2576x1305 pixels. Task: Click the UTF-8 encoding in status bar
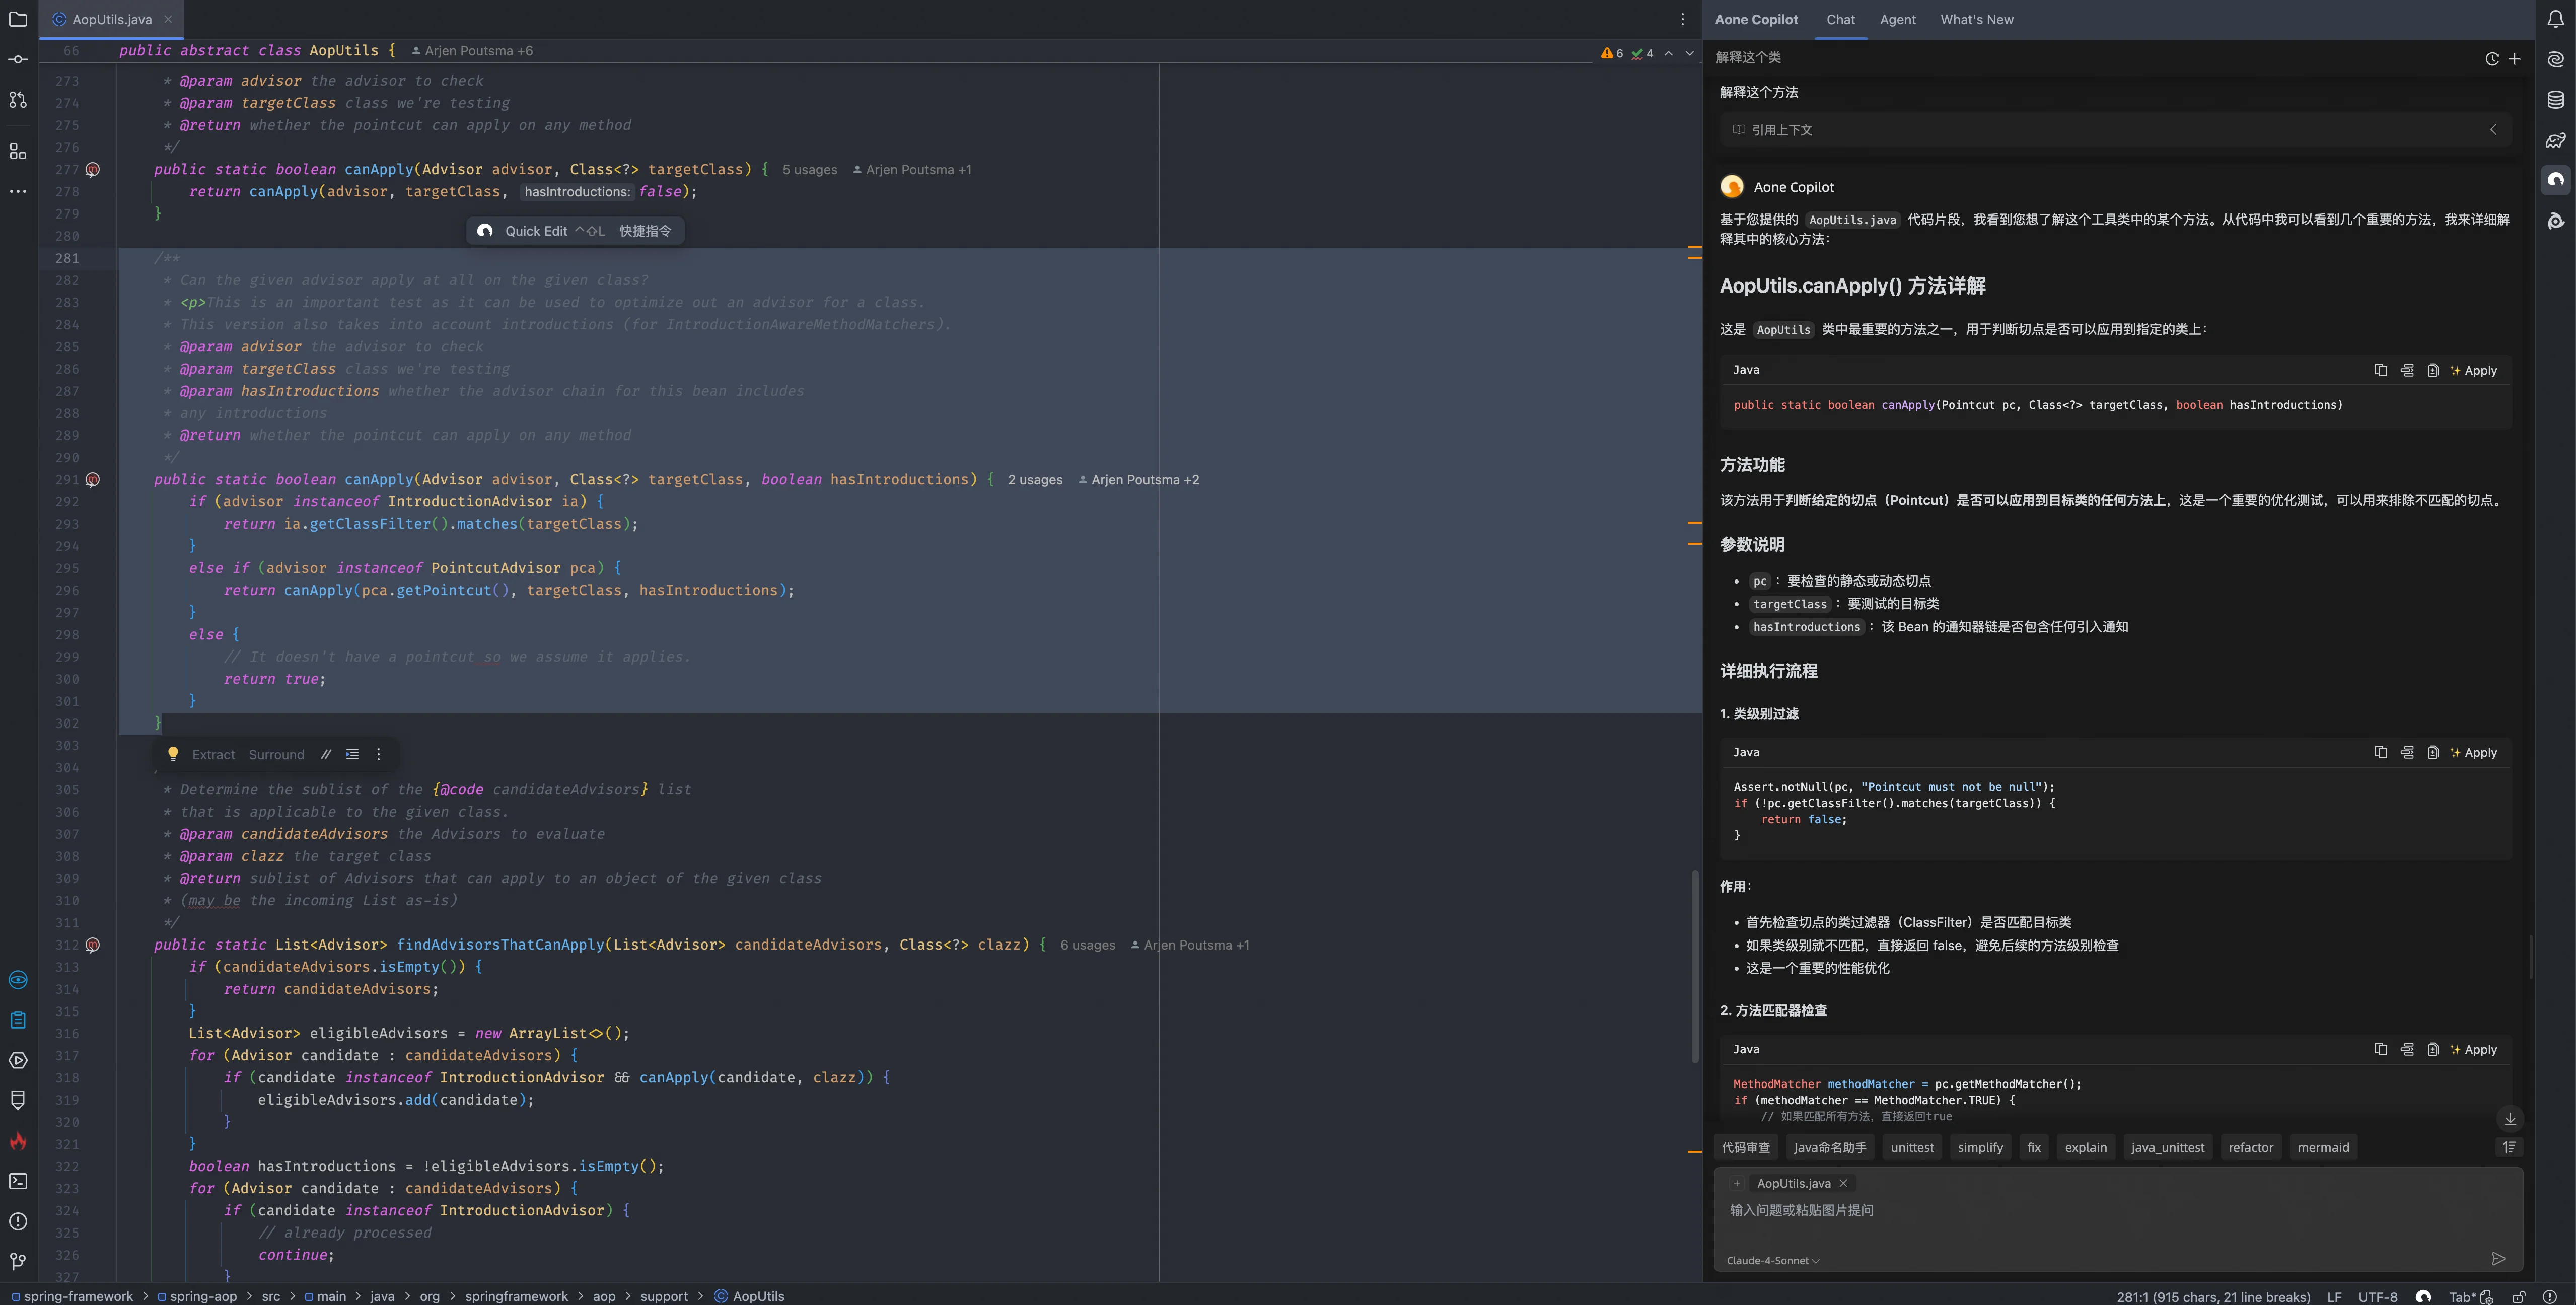click(x=2377, y=1296)
